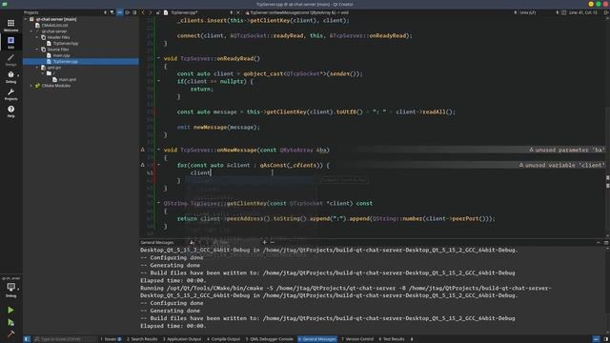This screenshot has height=343, width=610.
Task: Open Design mode in sidebar
Action: 10,60
